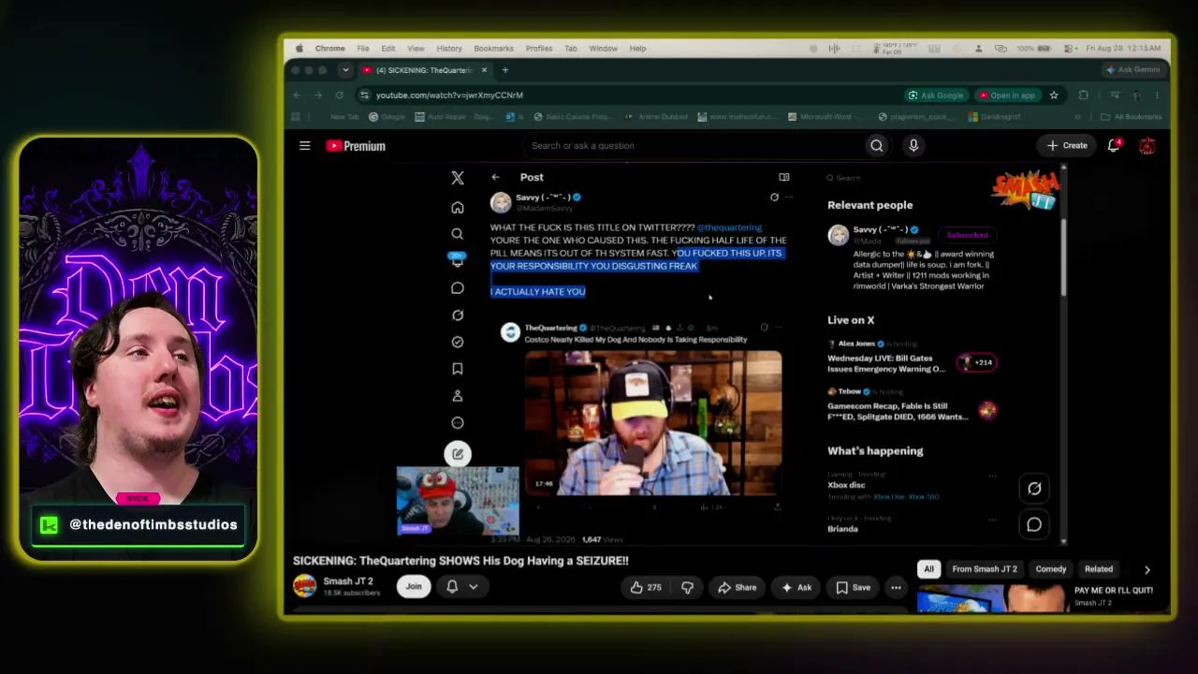Viewport: 1198px width, 674px height.
Task: Click the YouTube search magnifier button
Action: [876, 145]
